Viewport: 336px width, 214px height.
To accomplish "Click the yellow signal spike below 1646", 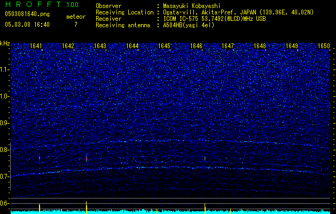I will pos(205,208).
